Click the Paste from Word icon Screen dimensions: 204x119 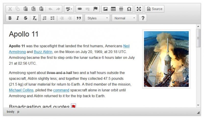41,9
